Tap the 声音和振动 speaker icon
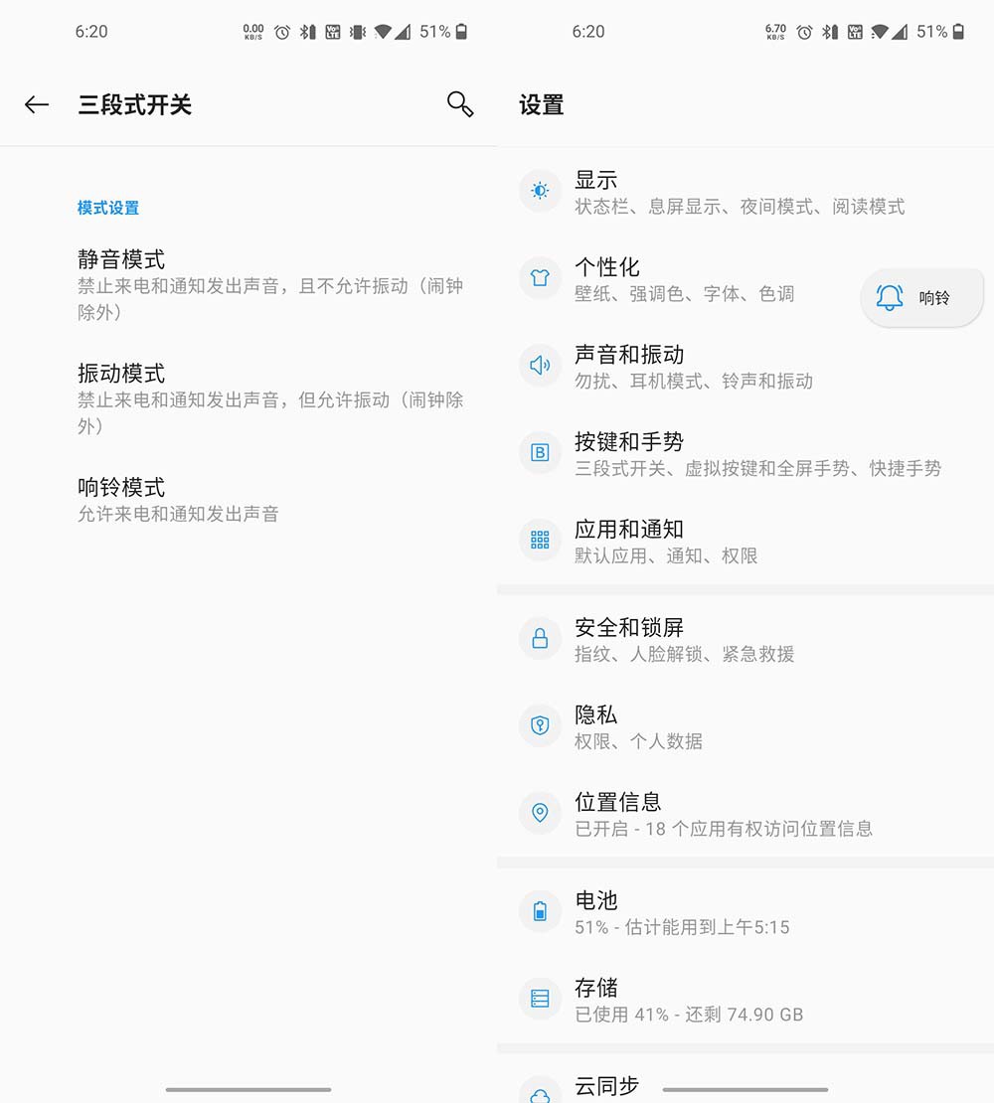Image resolution: width=994 pixels, height=1103 pixels. (540, 366)
